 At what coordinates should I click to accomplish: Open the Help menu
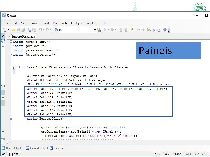coord(103,23)
